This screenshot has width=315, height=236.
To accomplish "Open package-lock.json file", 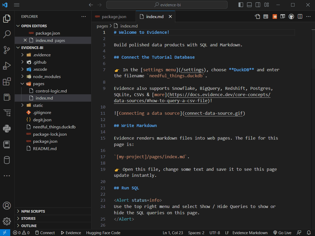I will point(53,134).
